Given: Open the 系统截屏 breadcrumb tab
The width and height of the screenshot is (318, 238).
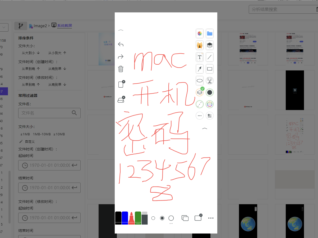Looking at the screenshot, I should pyautogui.click(x=62, y=26).
